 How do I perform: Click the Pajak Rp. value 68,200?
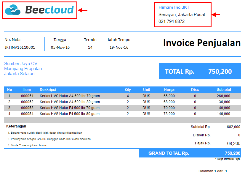(x=233, y=143)
